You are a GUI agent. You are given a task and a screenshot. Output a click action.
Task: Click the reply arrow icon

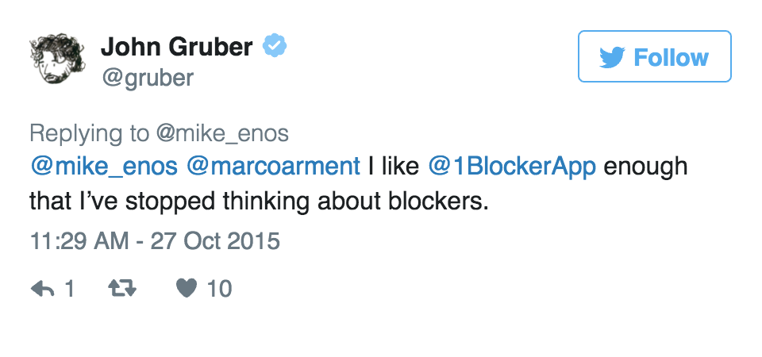(x=42, y=289)
